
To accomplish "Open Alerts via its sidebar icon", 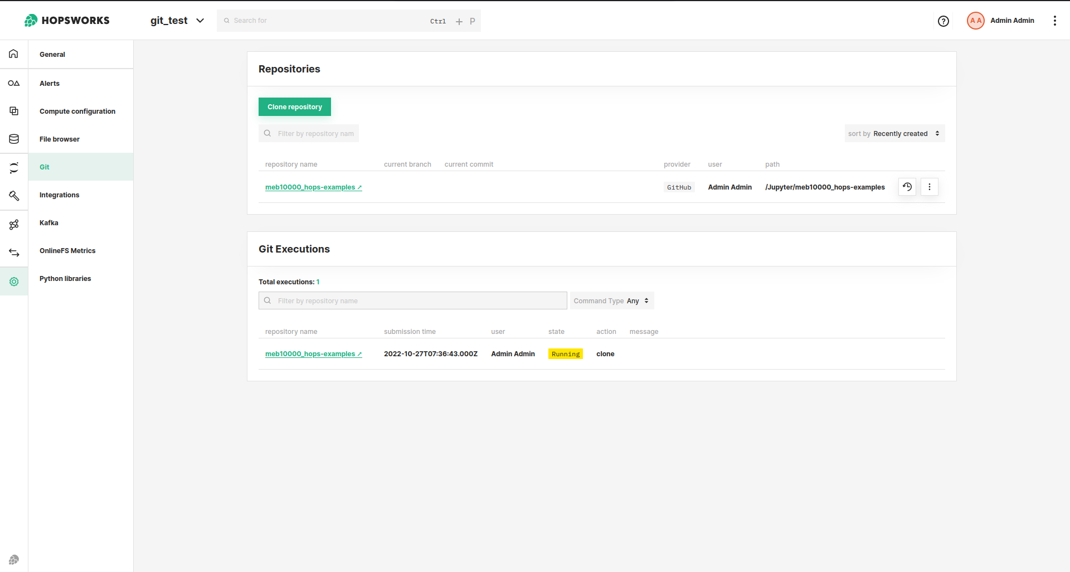I will point(13,83).
